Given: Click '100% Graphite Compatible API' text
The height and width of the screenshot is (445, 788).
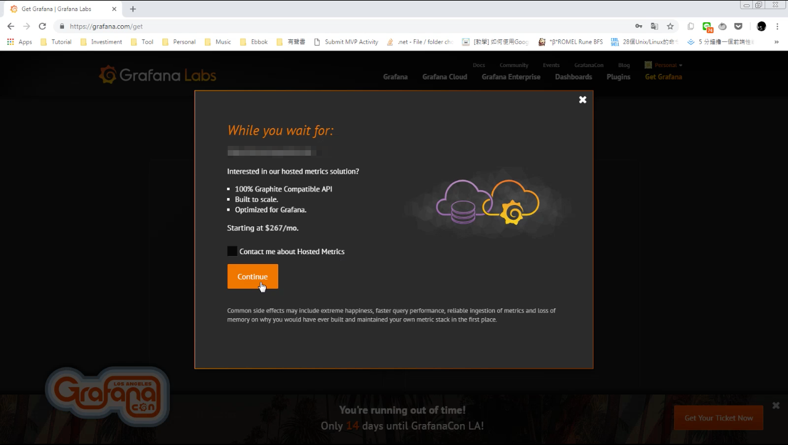Looking at the screenshot, I should [x=283, y=189].
